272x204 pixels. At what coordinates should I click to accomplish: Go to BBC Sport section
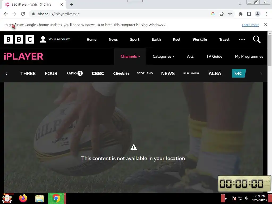(135, 39)
